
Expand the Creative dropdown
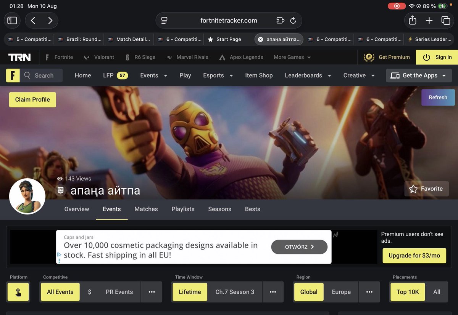359,75
